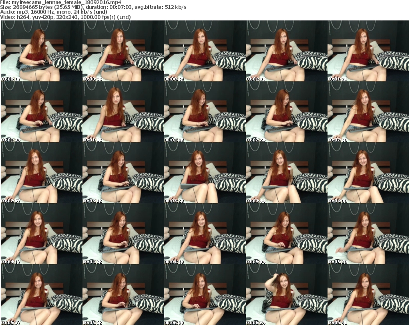The height and width of the screenshot is (325, 410).
Task: Click the frame stamped 00:06:09
Action: pyautogui.click(x=205, y=295)
